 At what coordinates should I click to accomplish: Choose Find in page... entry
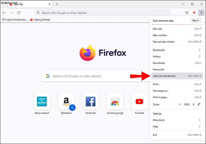pos(177,97)
